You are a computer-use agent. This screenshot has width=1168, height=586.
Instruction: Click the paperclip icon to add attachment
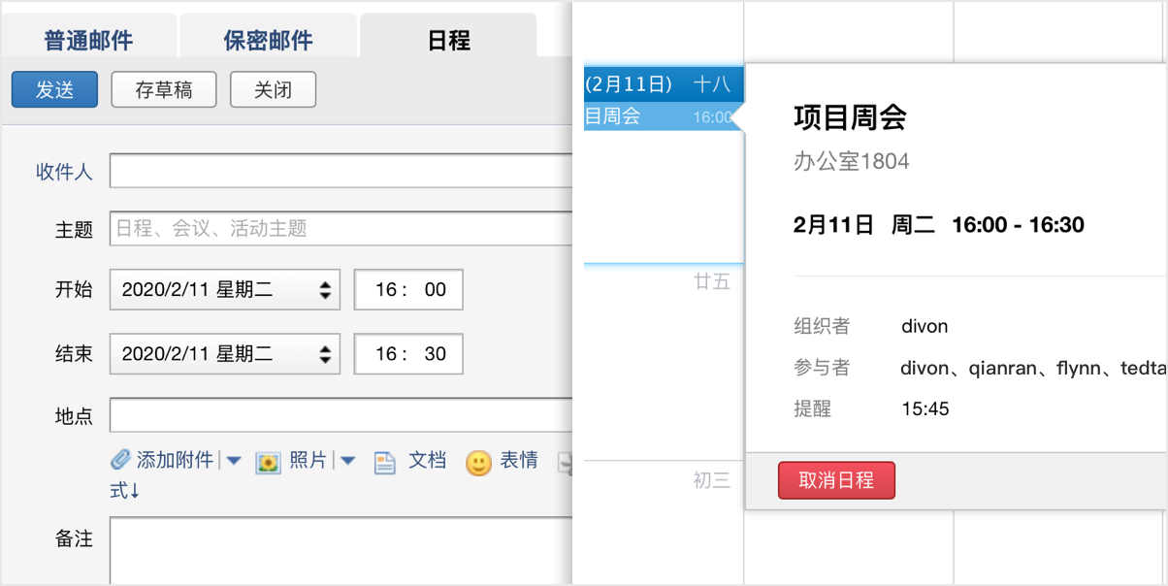pos(120,460)
